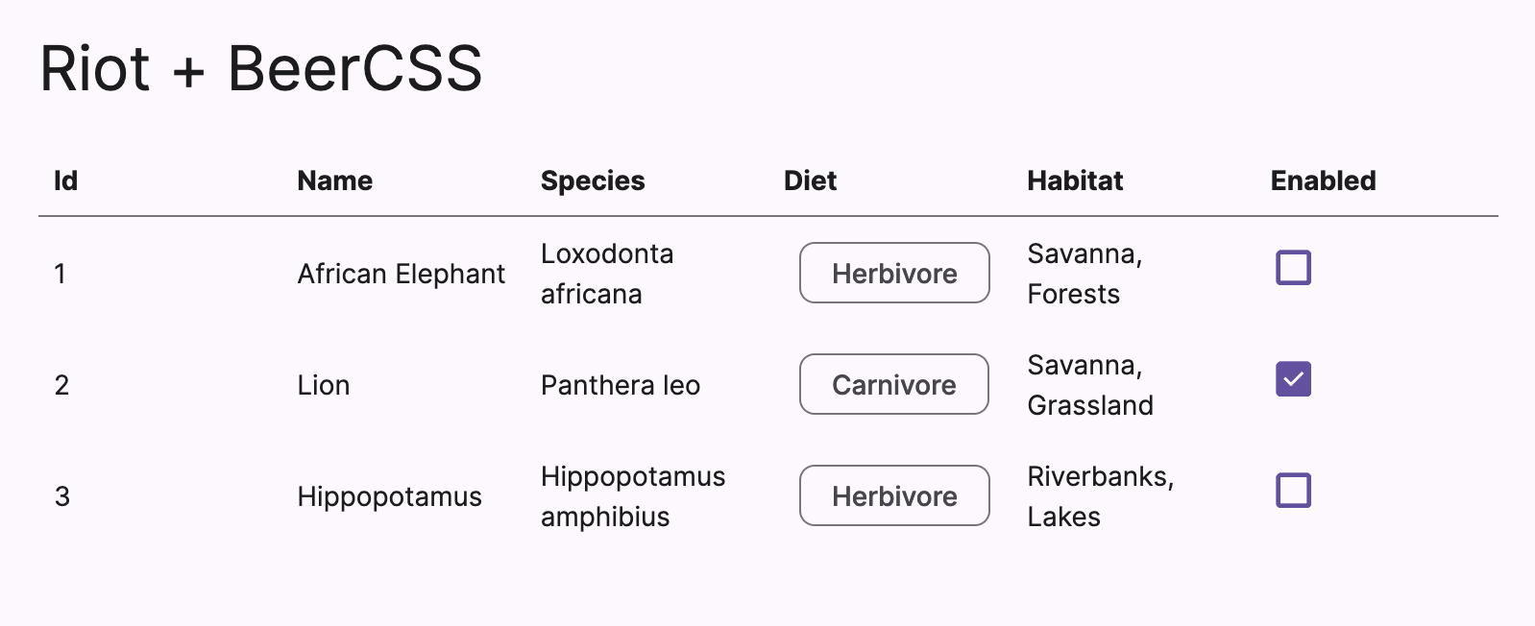Image resolution: width=1535 pixels, height=626 pixels.
Task: Click the Name column header
Action: pos(334,181)
